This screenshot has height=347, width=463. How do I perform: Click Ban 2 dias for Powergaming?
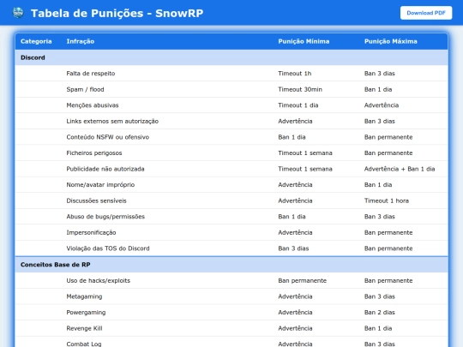pyautogui.click(x=380, y=313)
